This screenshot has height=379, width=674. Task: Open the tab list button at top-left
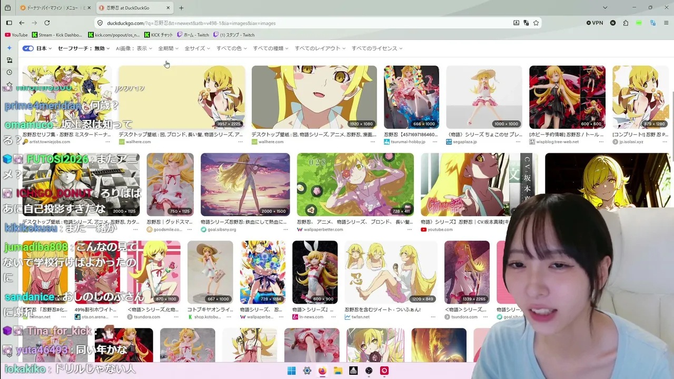tap(9, 8)
